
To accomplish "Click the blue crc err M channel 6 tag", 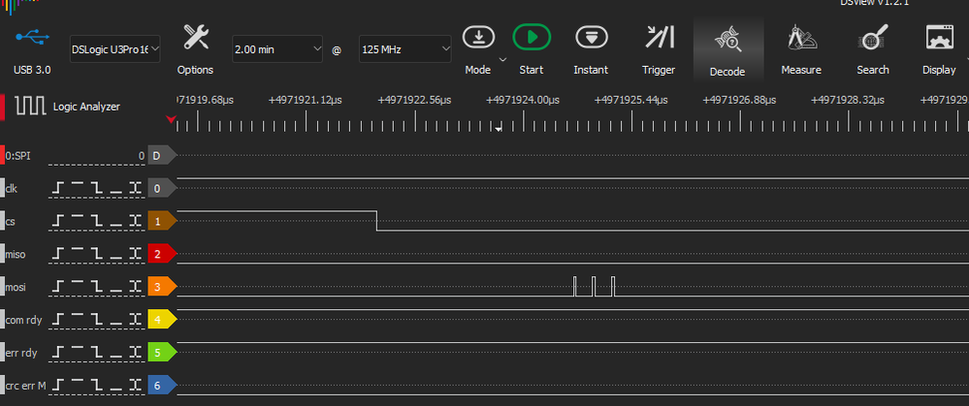I will 162,386.
